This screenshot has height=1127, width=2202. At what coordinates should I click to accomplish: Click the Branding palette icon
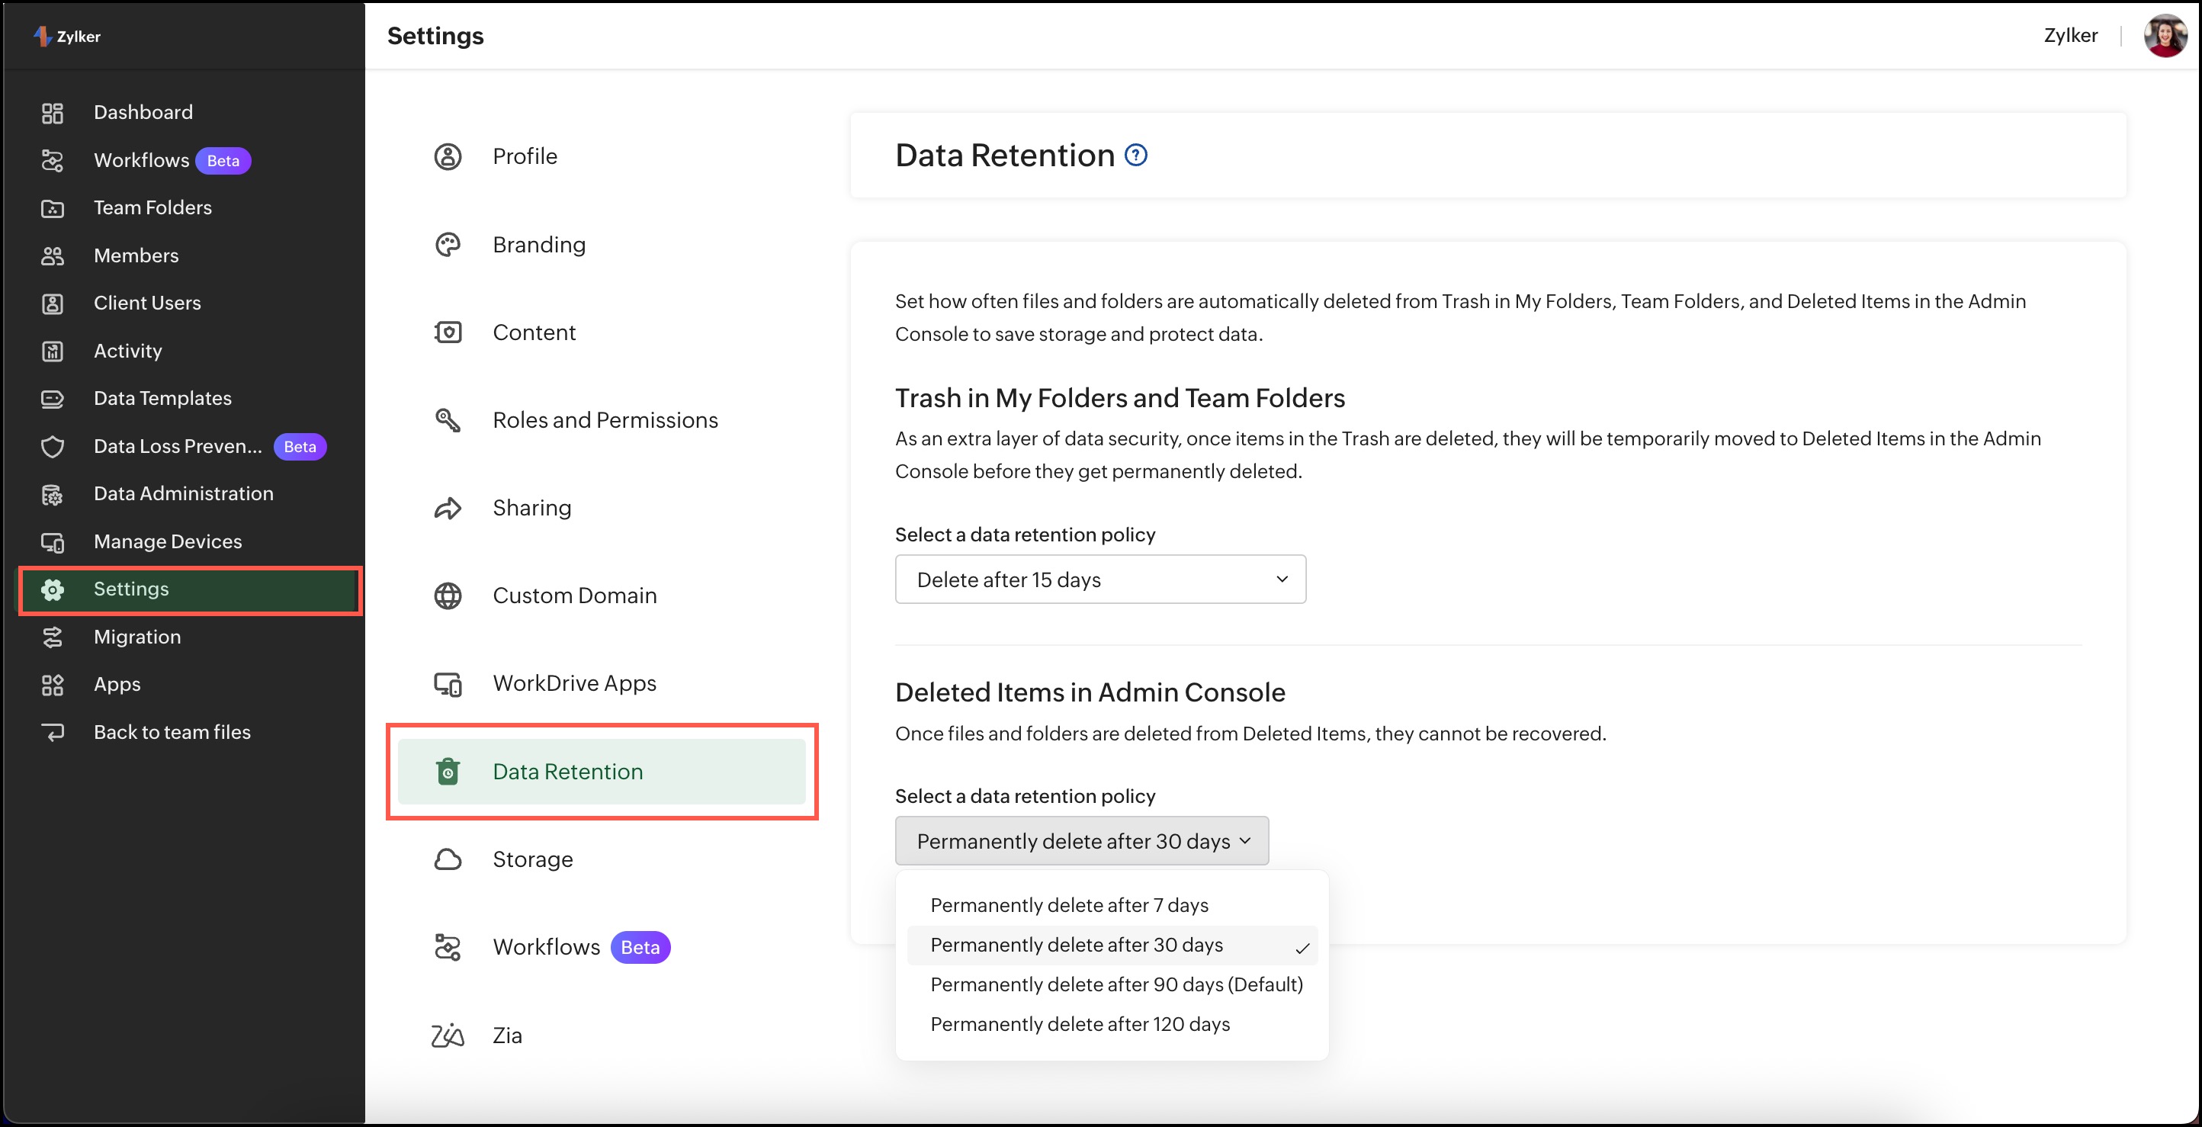coord(448,245)
